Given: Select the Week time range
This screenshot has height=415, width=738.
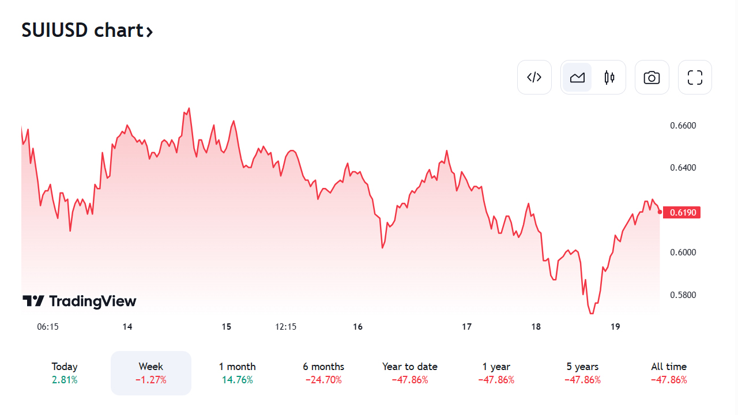Looking at the screenshot, I should tap(151, 373).
